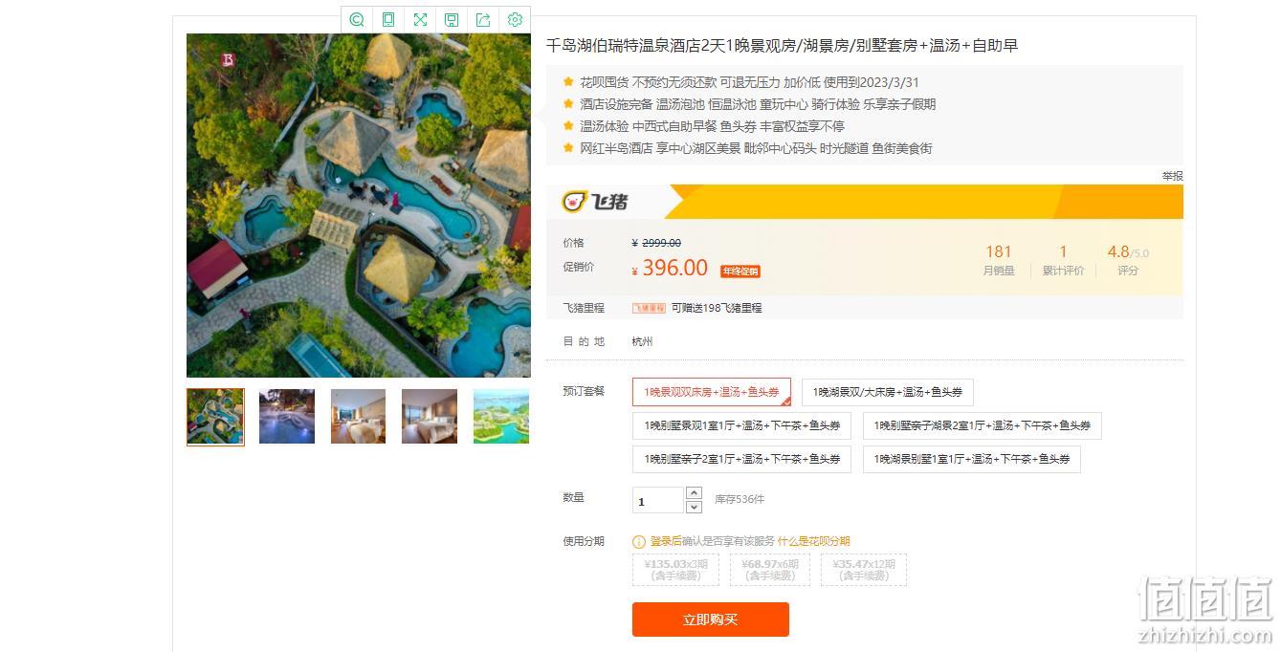Decrease quantity with the down arrow
This screenshot has height=652, width=1281.
pos(695,507)
